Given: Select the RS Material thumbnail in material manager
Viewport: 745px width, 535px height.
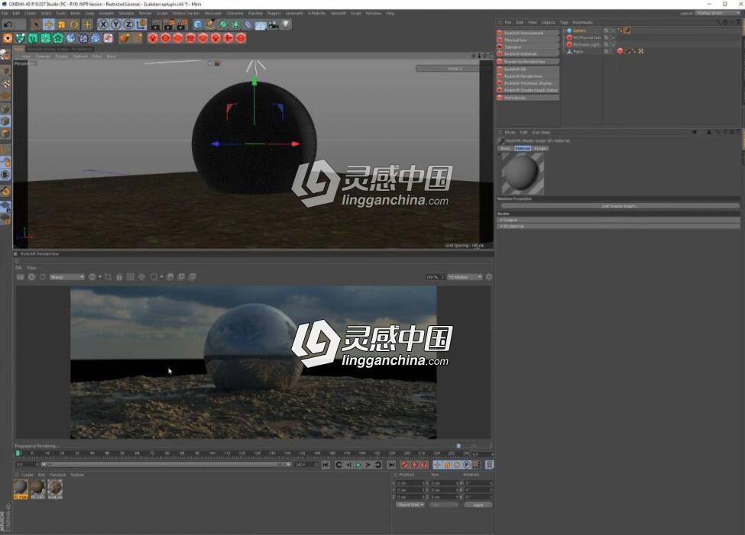Looking at the screenshot, I should (21, 489).
